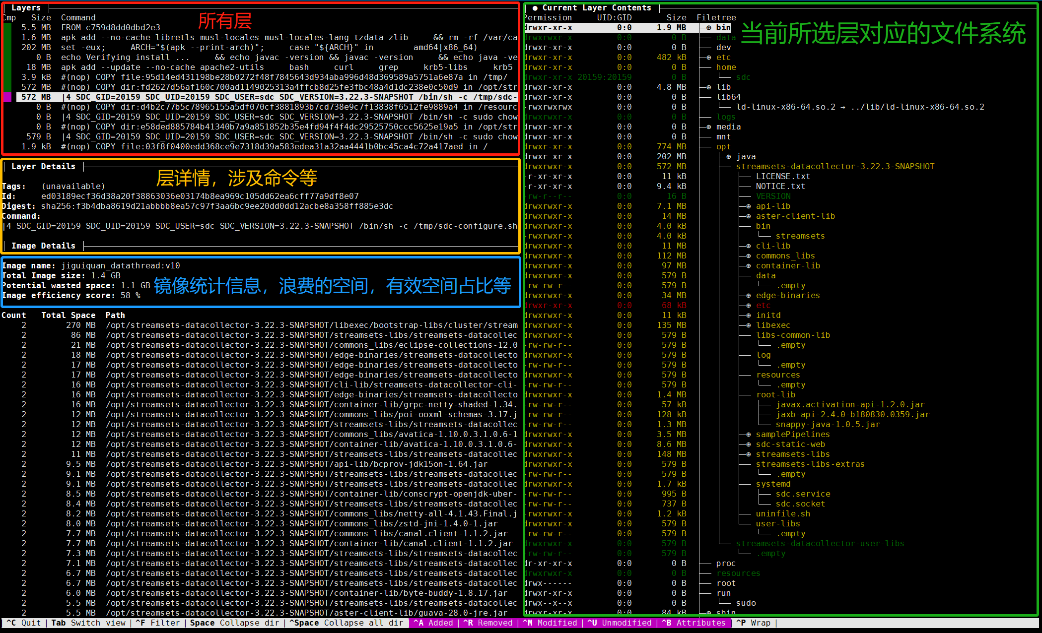Select the COPY dir:fd2627d56 layer
This screenshot has width=1042, height=633.
pyautogui.click(x=267, y=87)
